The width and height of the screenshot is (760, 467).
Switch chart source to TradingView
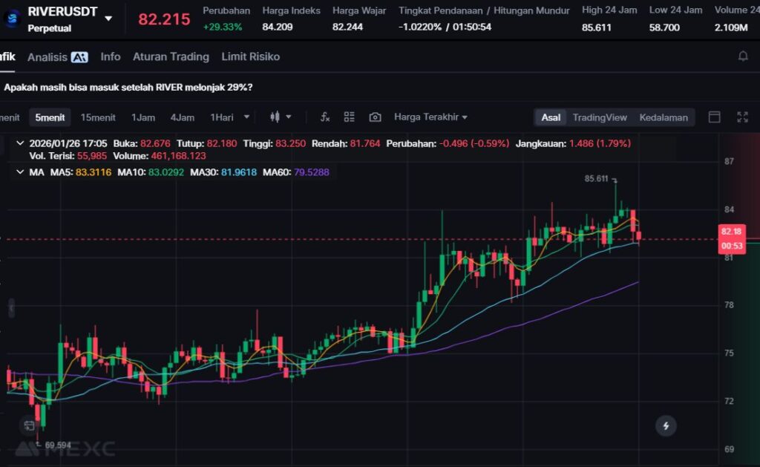point(599,117)
